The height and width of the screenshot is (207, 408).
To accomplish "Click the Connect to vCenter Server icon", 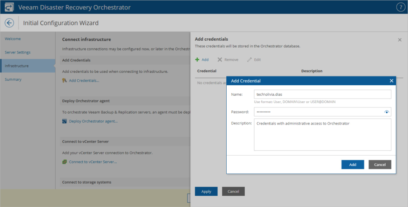I will (65, 162).
